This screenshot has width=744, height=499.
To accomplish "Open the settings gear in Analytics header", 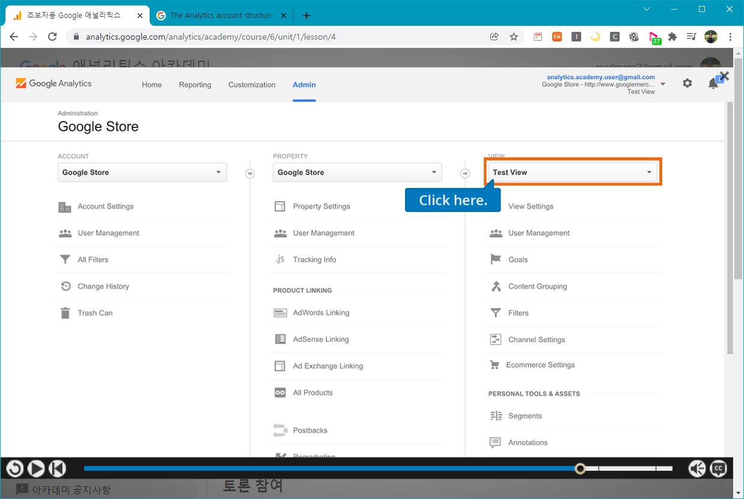I will 688,83.
